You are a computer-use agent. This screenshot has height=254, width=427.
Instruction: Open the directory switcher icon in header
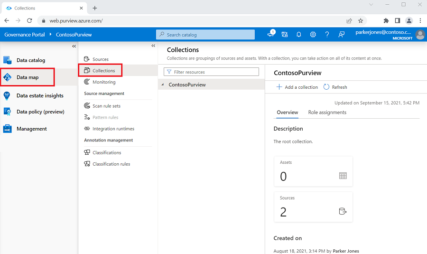285,35
